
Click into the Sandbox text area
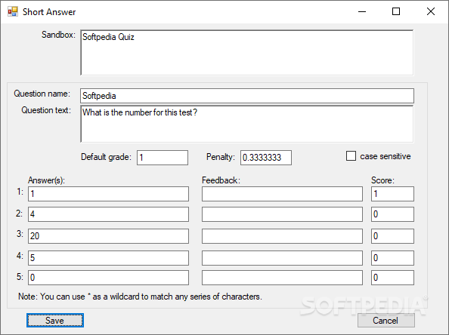click(x=247, y=53)
